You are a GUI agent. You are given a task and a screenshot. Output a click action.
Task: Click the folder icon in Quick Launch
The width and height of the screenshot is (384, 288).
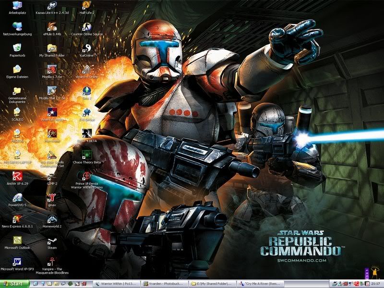point(57,284)
